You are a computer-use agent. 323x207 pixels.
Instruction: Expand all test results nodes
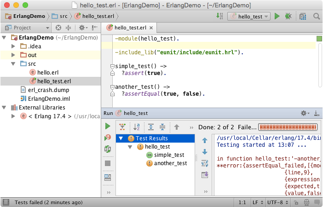150,127
